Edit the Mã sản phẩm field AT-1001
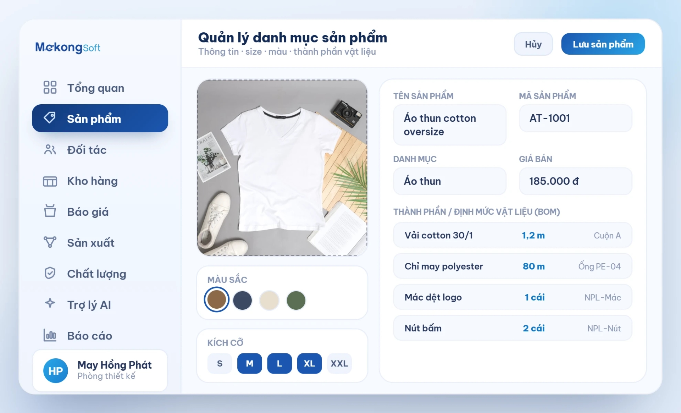Screen dimensions: 681x413 tap(575, 118)
